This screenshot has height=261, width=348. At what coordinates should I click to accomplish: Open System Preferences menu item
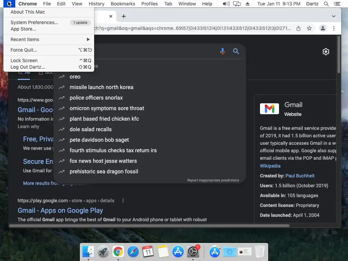click(x=49, y=22)
